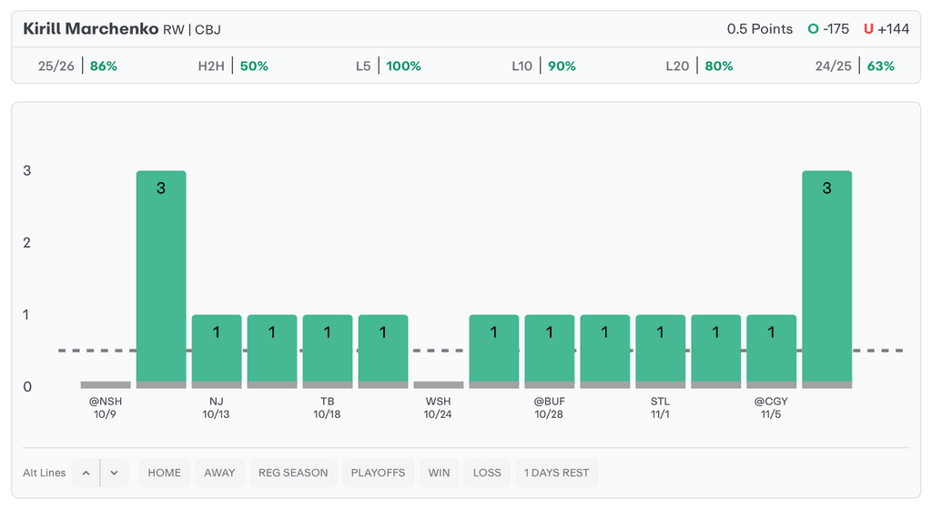Select the H2H 50% stat
The width and height of the screenshot is (932, 510).
click(x=233, y=66)
